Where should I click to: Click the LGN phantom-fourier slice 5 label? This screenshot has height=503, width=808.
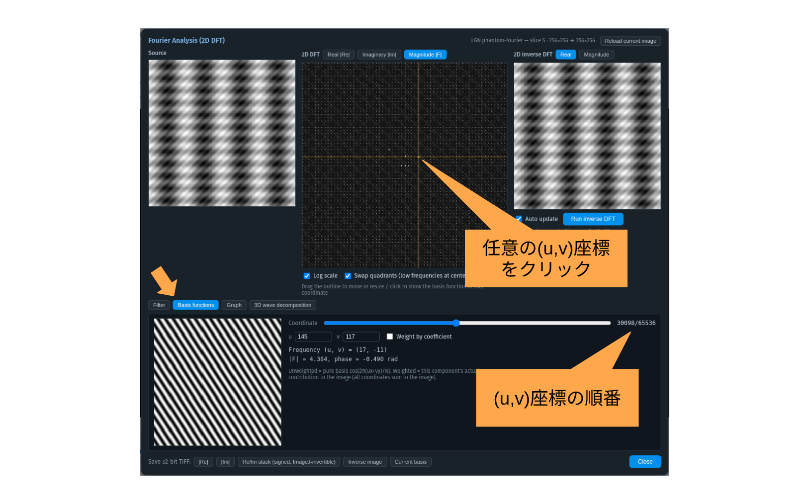(x=533, y=41)
